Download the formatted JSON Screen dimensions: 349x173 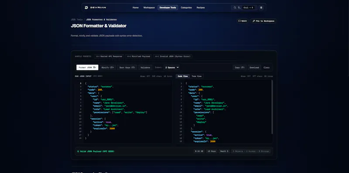tap(254, 67)
